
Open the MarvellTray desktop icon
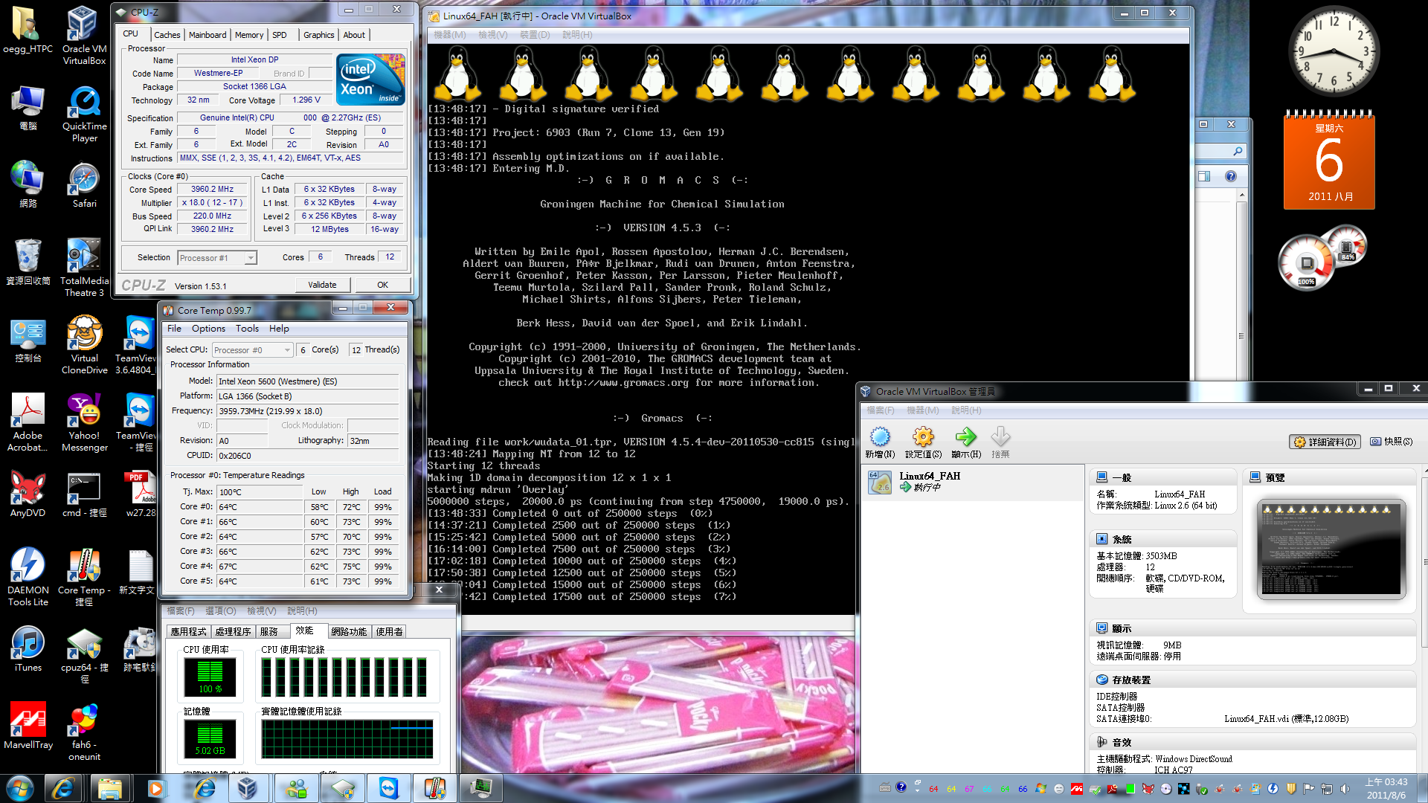click(28, 726)
